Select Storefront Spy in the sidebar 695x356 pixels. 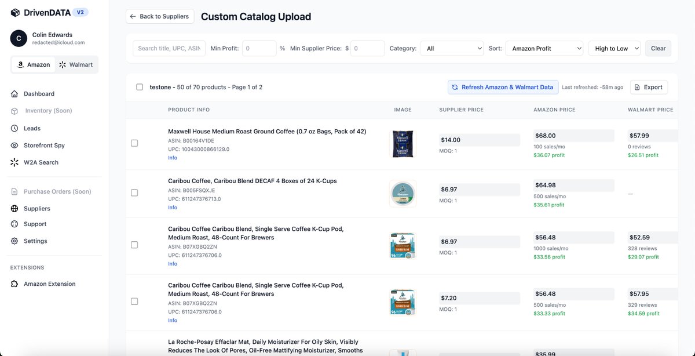pyautogui.click(x=45, y=145)
